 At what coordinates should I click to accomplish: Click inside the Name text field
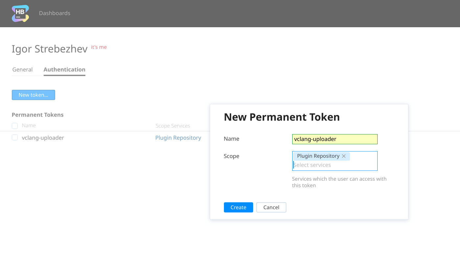point(335,139)
